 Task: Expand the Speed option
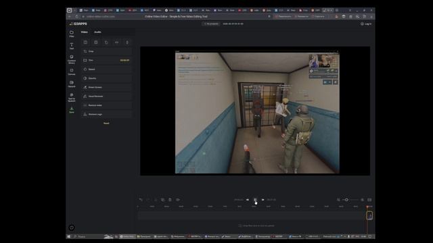click(106, 69)
